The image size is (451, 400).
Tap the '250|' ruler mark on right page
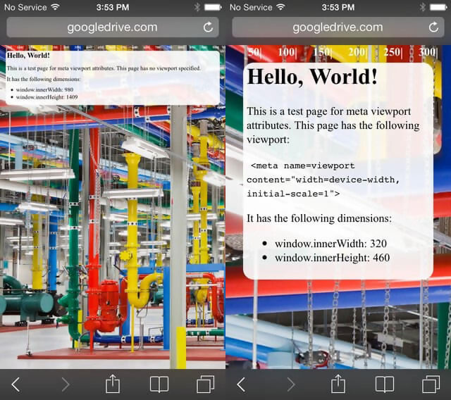click(393, 52)
